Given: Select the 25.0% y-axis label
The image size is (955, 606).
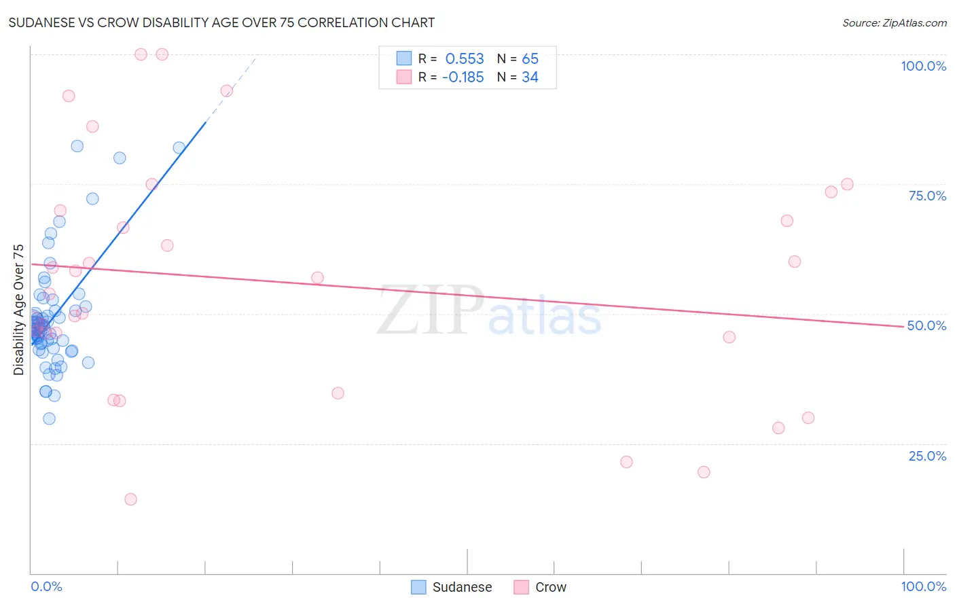Looking at the screenshot, I should tap(927, 456).
